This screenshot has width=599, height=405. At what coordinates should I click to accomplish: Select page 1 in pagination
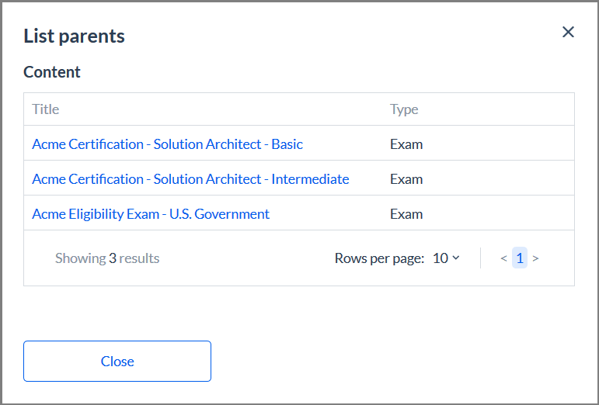[x=520, y=258]
